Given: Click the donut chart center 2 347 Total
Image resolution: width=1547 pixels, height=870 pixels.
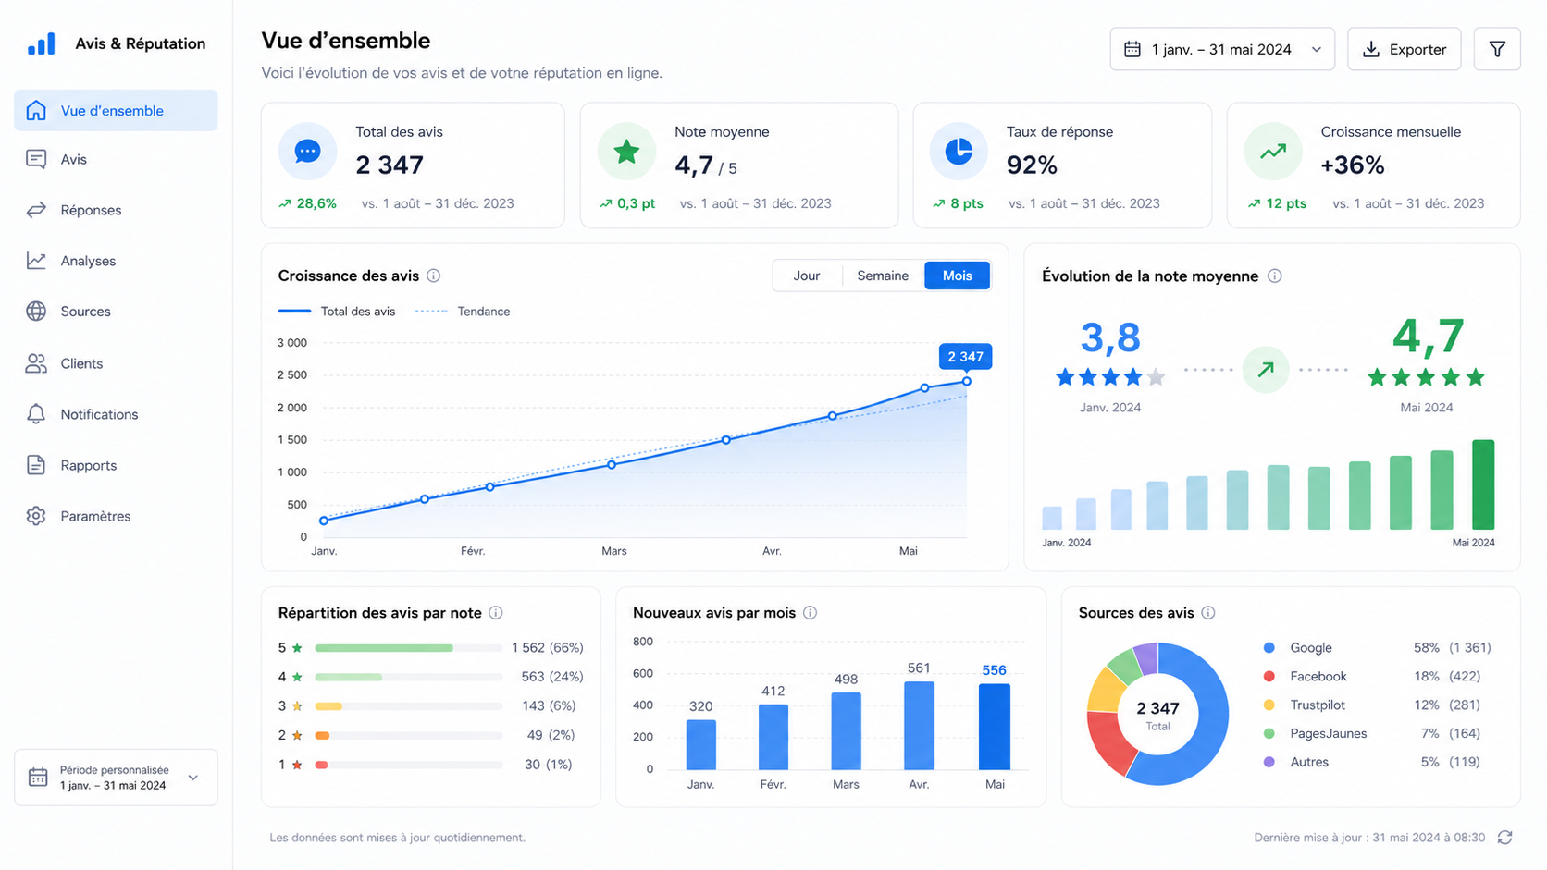Looking at the screenshot, I should 1157,715.
